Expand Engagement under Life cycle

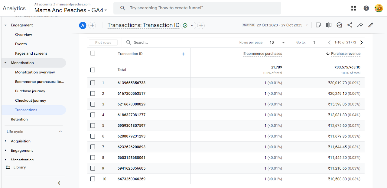click(x=5, y=151)
